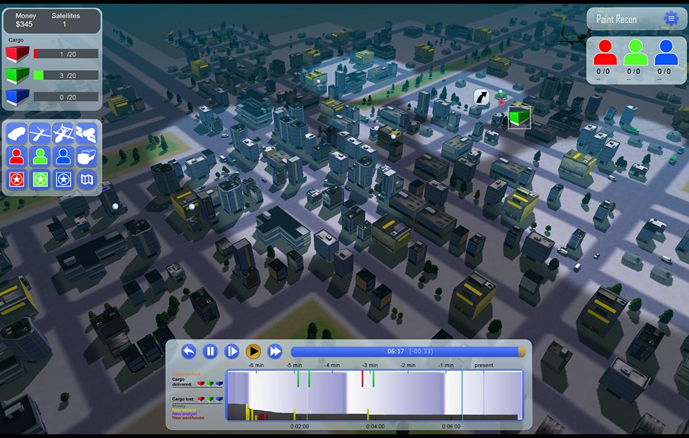Click the green cargo cube icon

click(x=17, y=75)
